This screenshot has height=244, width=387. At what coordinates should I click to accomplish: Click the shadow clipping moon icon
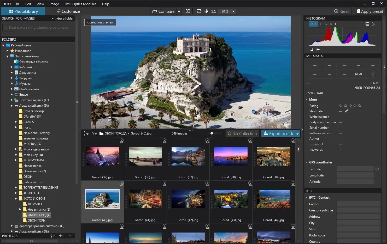point(312,50)
